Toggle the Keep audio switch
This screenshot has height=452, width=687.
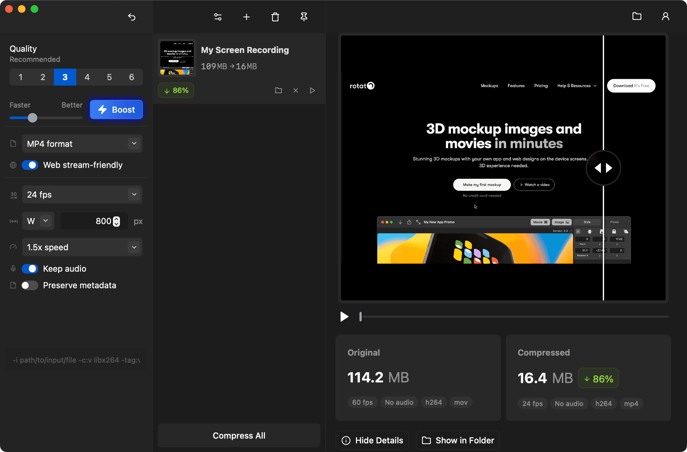point(30,268)
